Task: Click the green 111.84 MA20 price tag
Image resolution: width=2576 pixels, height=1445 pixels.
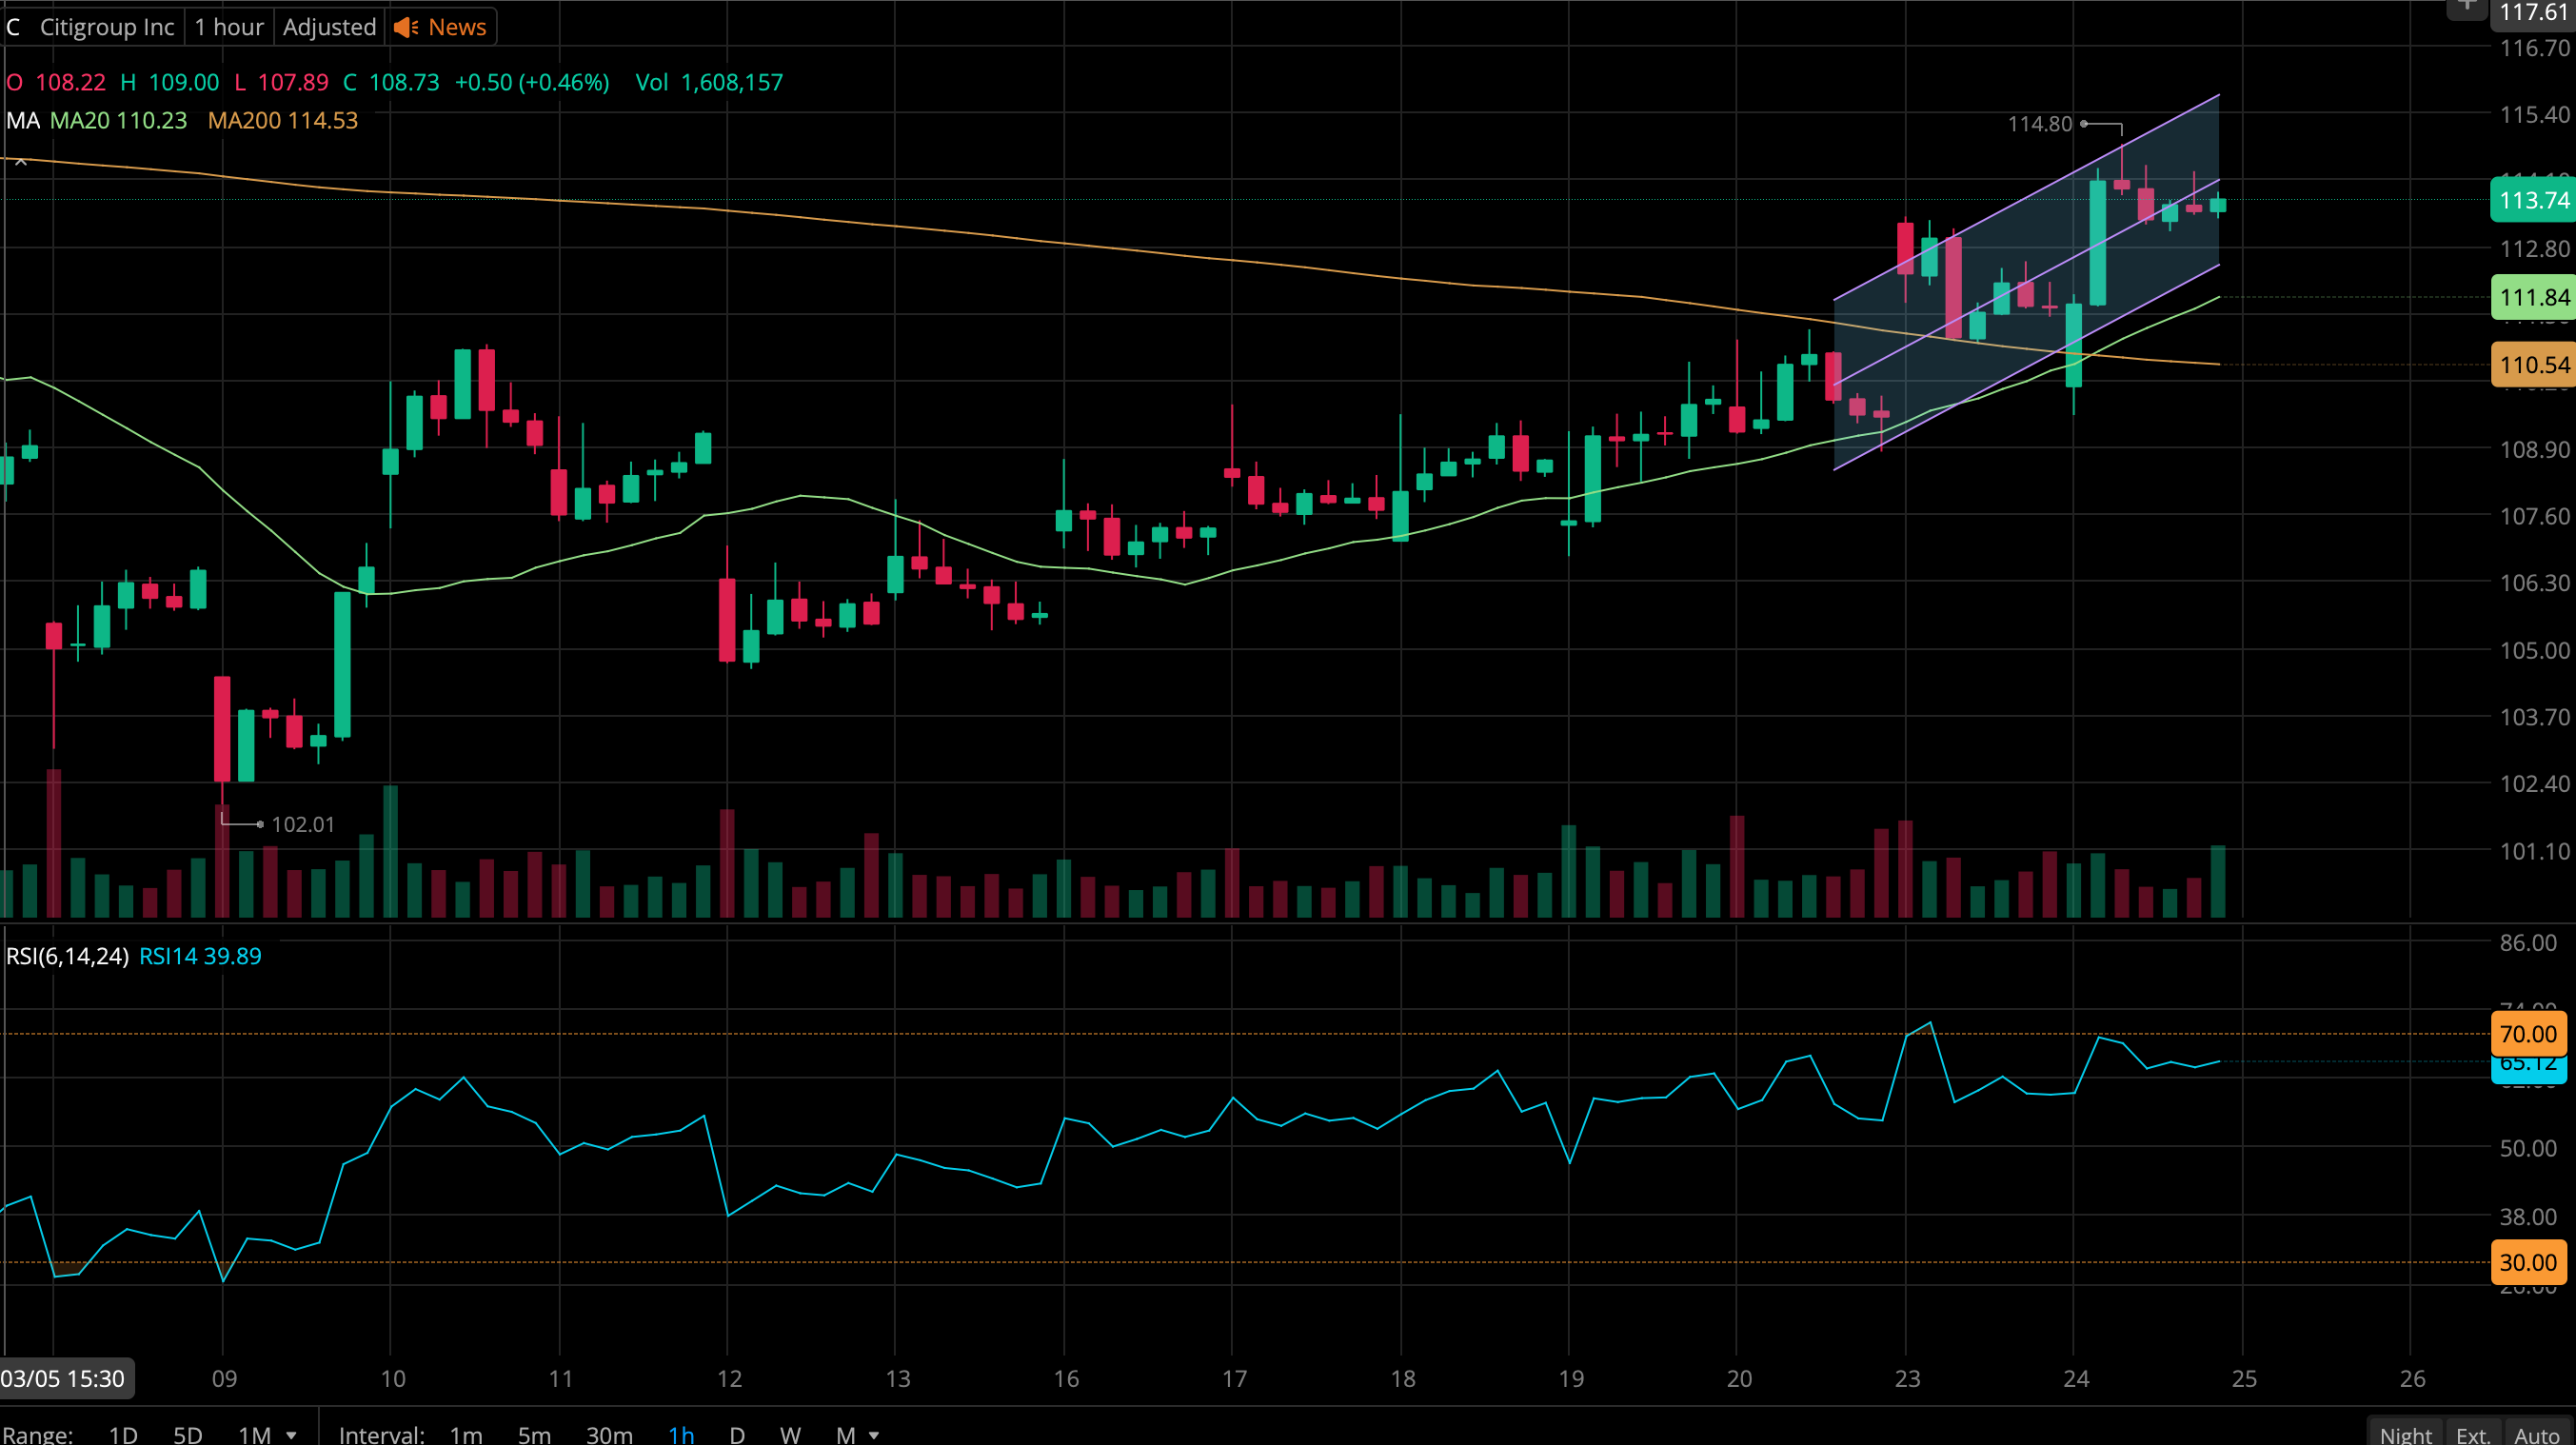Action: click(x=2532, y=297)
